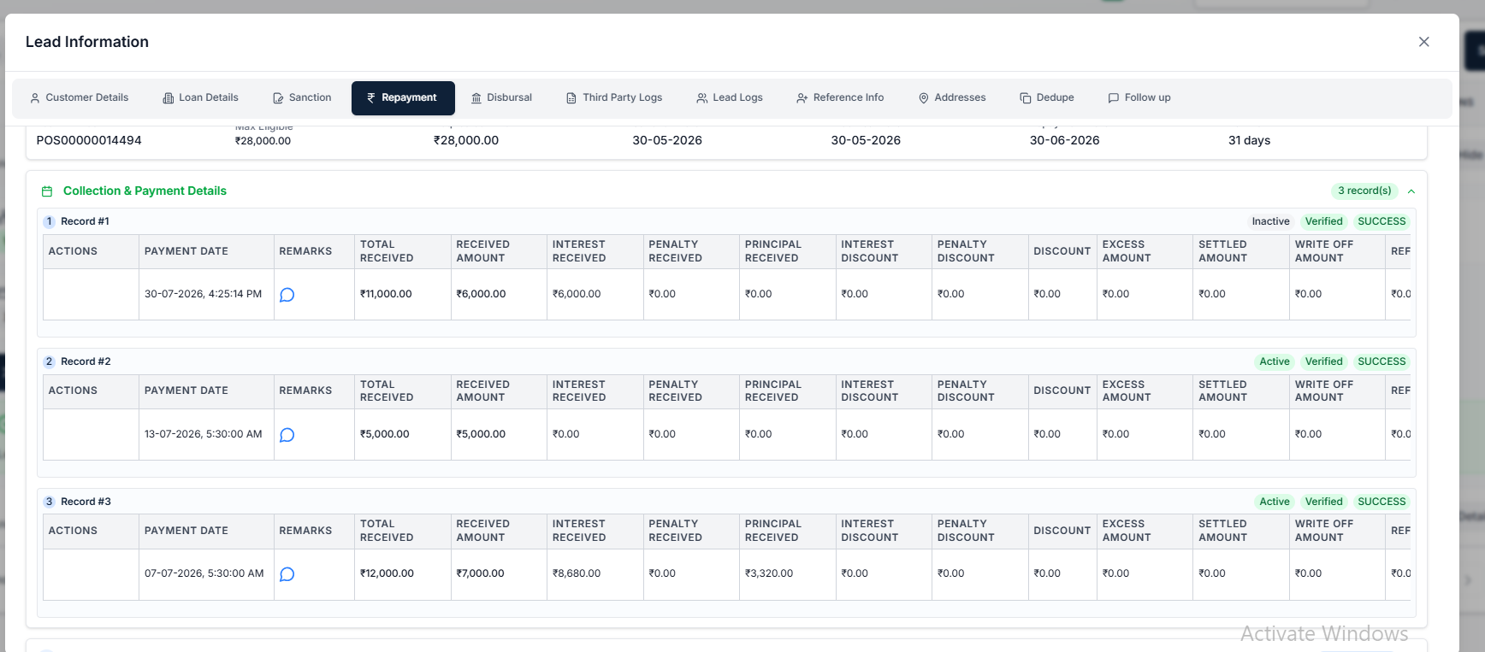Select the Repayment tab
The width and height of the screenshot is (1485, 652).
coord(403,97)
